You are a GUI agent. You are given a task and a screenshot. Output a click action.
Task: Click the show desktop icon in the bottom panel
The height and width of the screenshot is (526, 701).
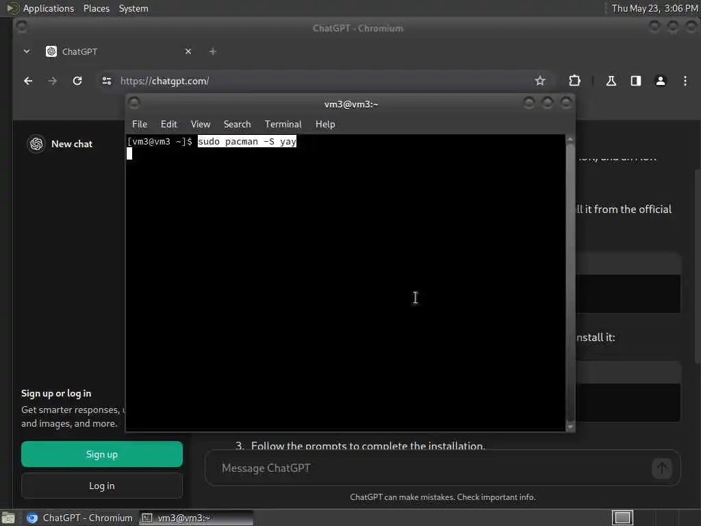8,518
